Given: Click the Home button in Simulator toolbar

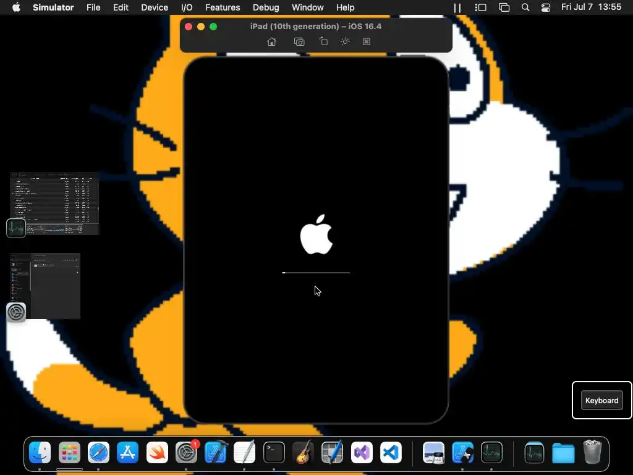Looking at the screenshot, I should [x=272, y=41].
